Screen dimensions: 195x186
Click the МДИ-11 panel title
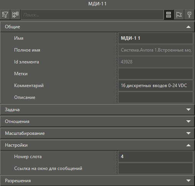[97, 4]
